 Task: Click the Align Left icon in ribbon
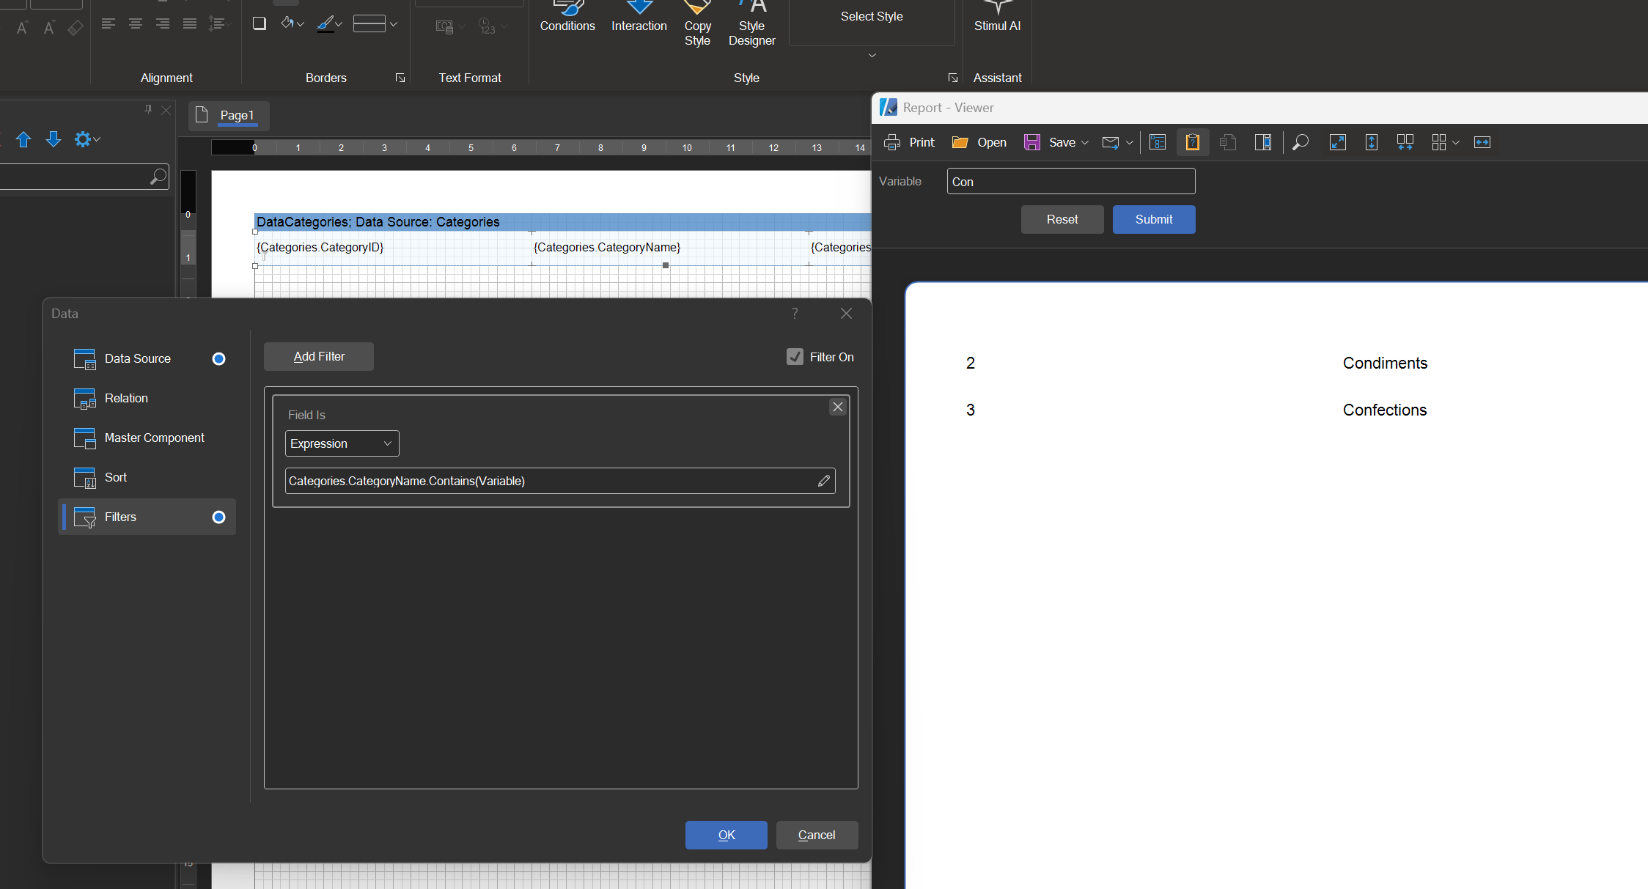click(x=108, y=24)
